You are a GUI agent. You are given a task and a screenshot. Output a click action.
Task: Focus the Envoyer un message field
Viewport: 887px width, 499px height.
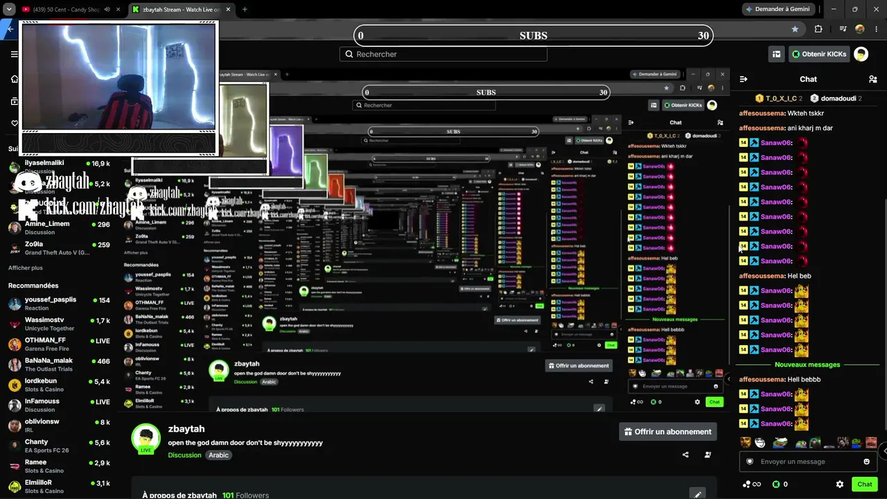(x=809, y=462)
